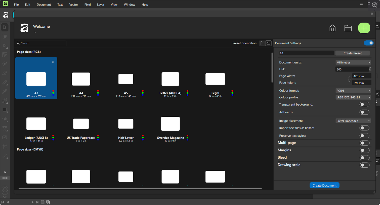This screenshot has height=205, width=380.
Task: Click the Create Document button
Action: click(x=324, y=185)
